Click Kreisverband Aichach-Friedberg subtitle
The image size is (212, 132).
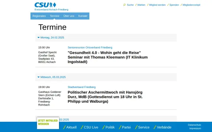pyautogui.click(x=51, y=10)
